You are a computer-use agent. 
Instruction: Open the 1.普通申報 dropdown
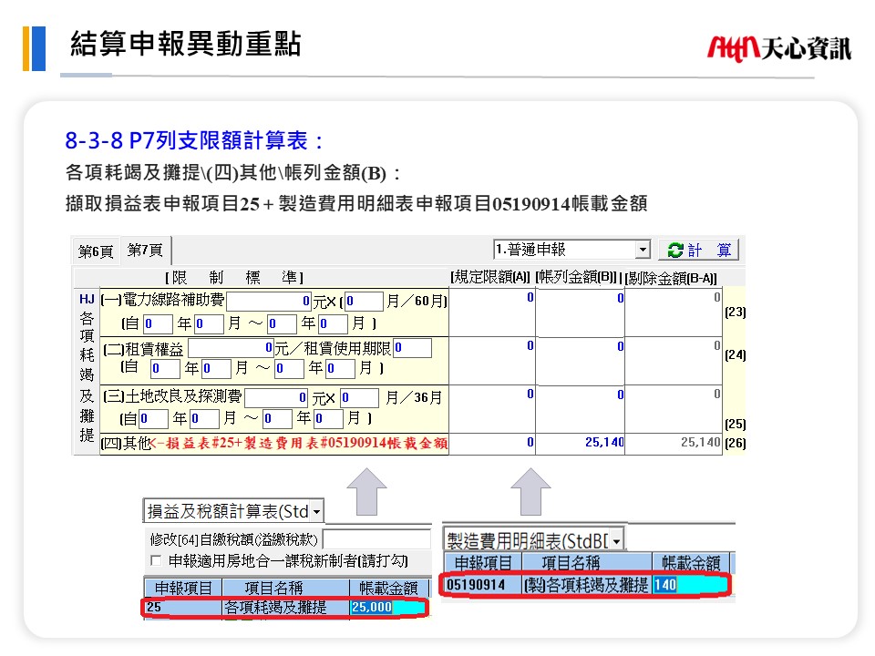point(643,250)
